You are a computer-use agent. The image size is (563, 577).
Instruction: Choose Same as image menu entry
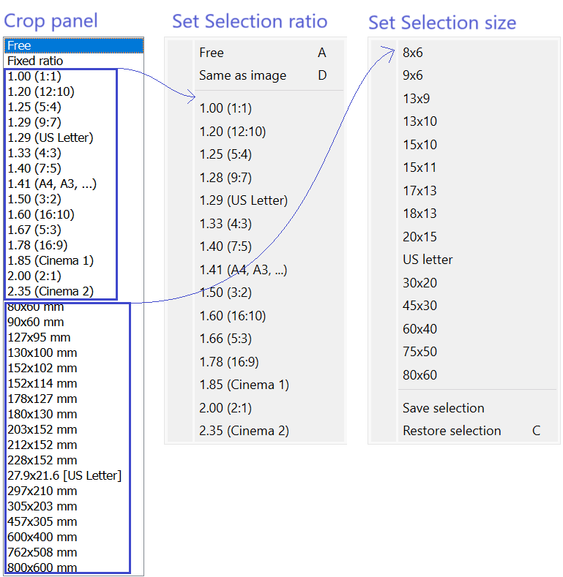242,75
